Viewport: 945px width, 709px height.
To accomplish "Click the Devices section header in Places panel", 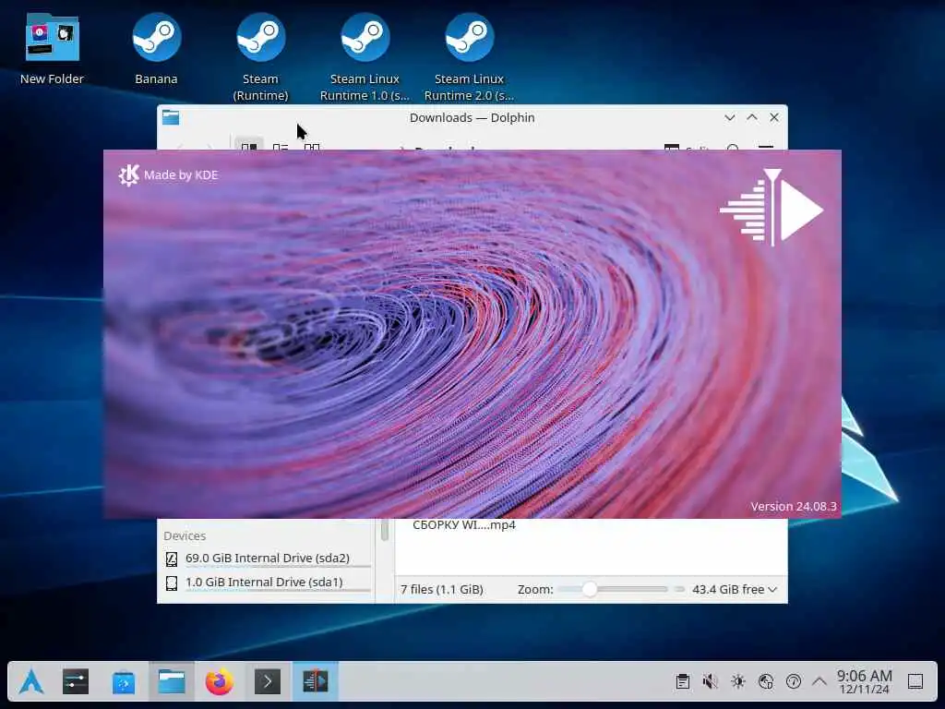I will 185,536.
